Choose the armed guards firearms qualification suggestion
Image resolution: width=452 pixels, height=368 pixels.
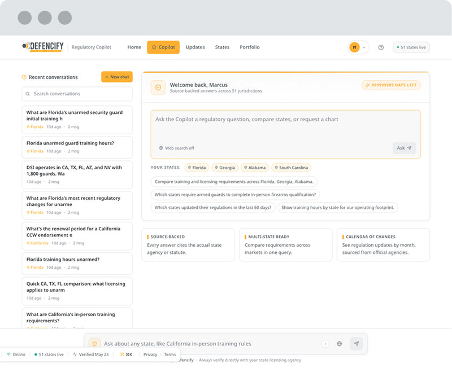235,195
